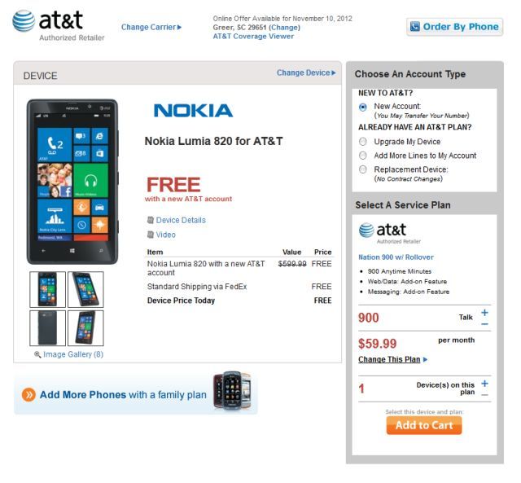Open the Change Device arrow link

pyautogui.click(x=306, y=72)
